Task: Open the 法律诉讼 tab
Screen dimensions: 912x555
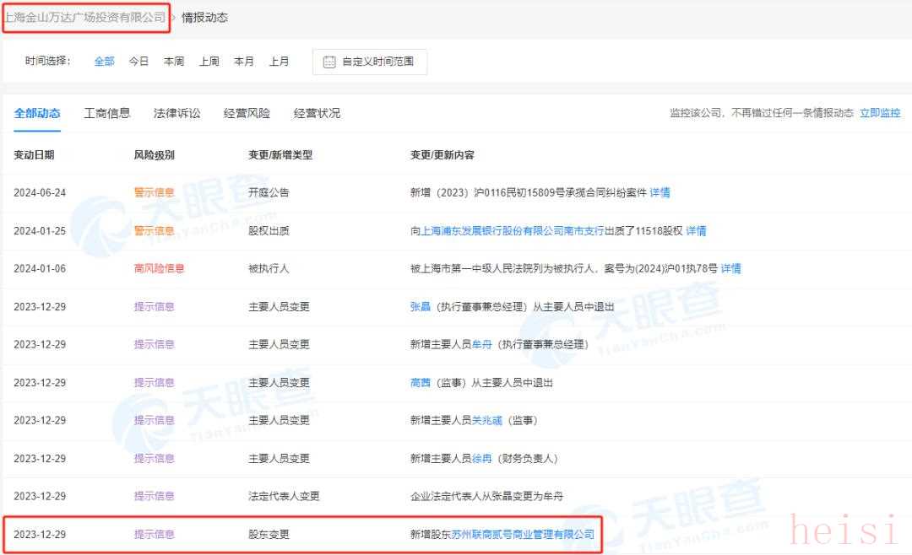Action: click(177, 113)
